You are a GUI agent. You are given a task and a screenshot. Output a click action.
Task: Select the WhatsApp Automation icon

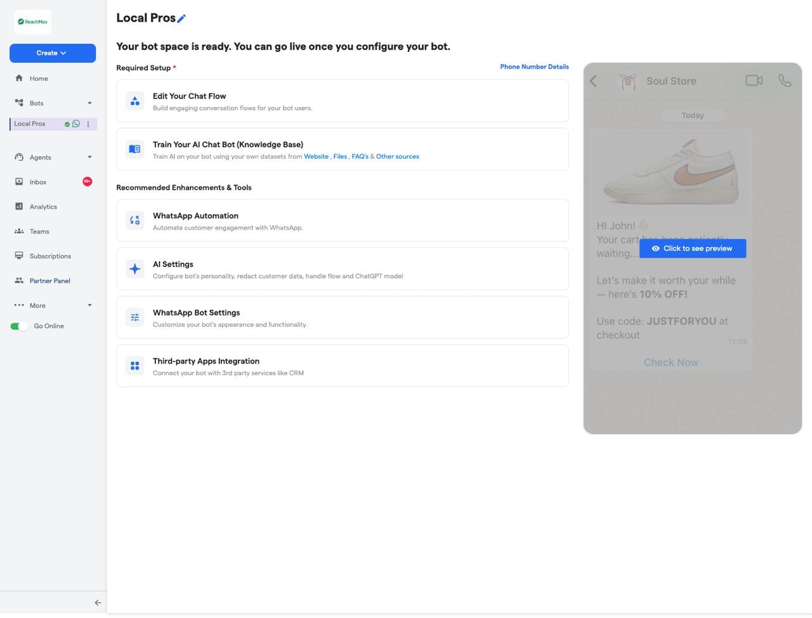134,220
